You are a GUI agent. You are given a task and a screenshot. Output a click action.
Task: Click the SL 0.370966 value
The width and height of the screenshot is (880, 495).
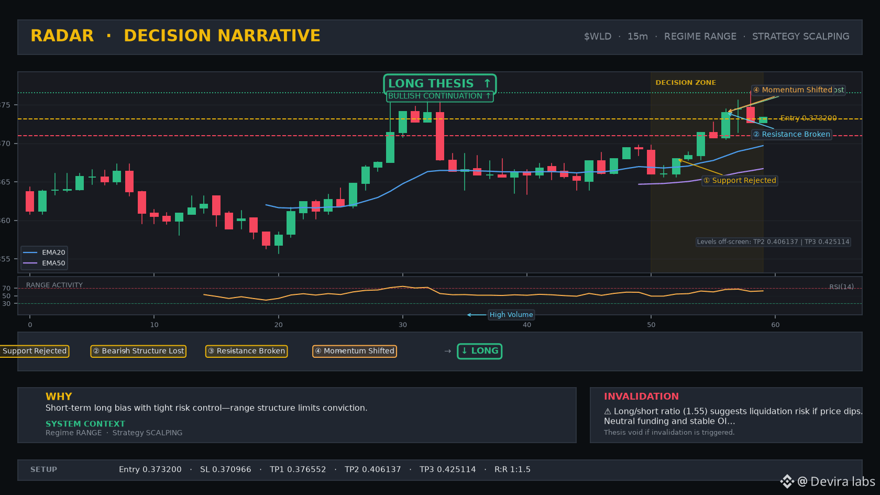click(x=226, y=470)
